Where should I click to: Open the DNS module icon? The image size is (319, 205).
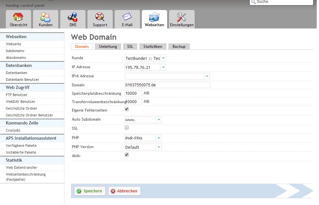pos(73,17)
